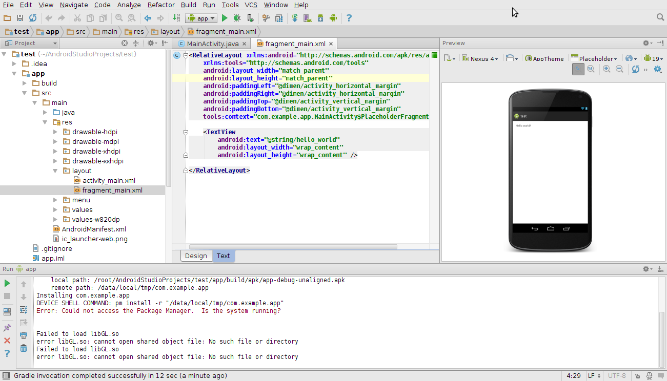Open the AVD Manager icon
Viewport: 667px width, 381px height.
(308, 18)
